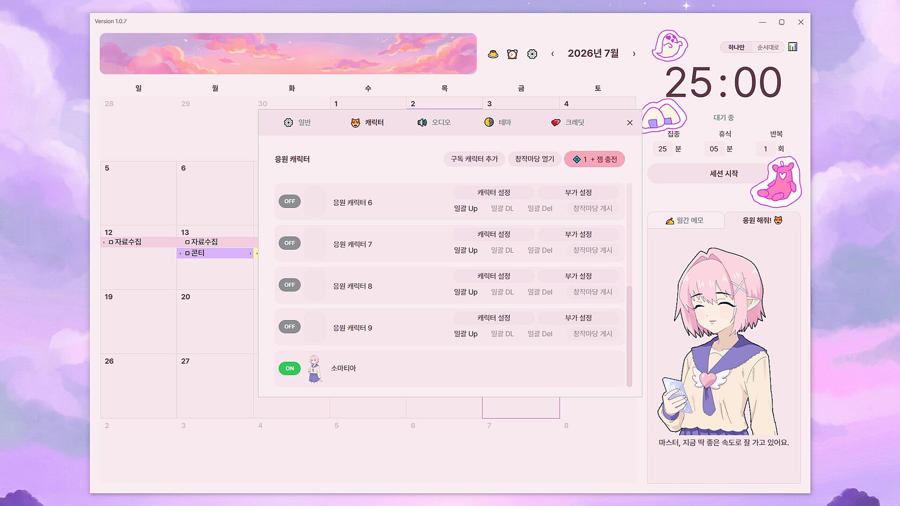Check the 자료수집 checkbox on day 13
The image size is (900, 506).
pyautogui.click(x=187, y=242)
